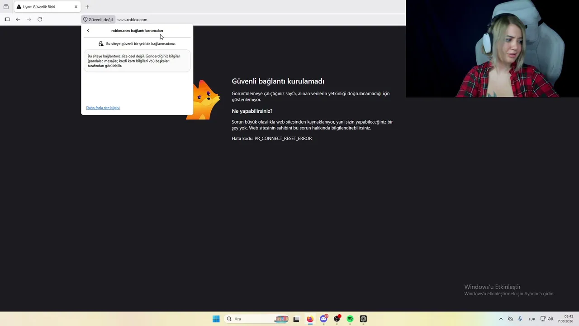Click the insecure padlock icon in the panel
The width and height of the screenshot is (579, 326).
pyautogui.click(x=101, y=43)
